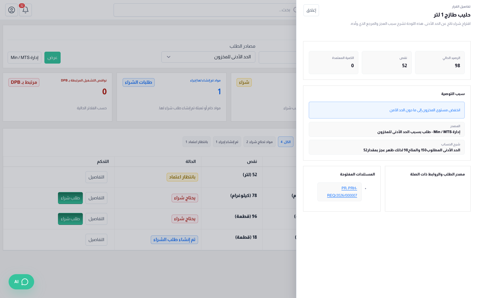Image resolution: width=477 pixels, height=298 pixels.
Task: Click the عرض button
Action: (x=52, y=58)
